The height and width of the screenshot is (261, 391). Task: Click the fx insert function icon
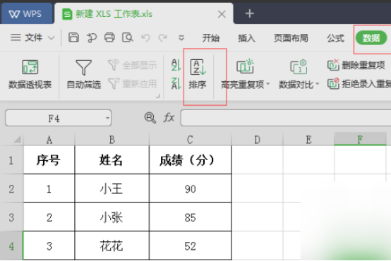tap(169, 117)
